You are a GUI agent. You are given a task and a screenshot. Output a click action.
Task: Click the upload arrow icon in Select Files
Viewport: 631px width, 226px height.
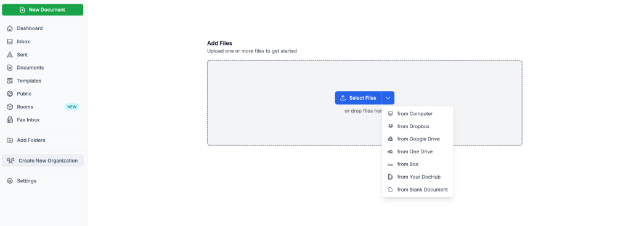tap(343, 98)
